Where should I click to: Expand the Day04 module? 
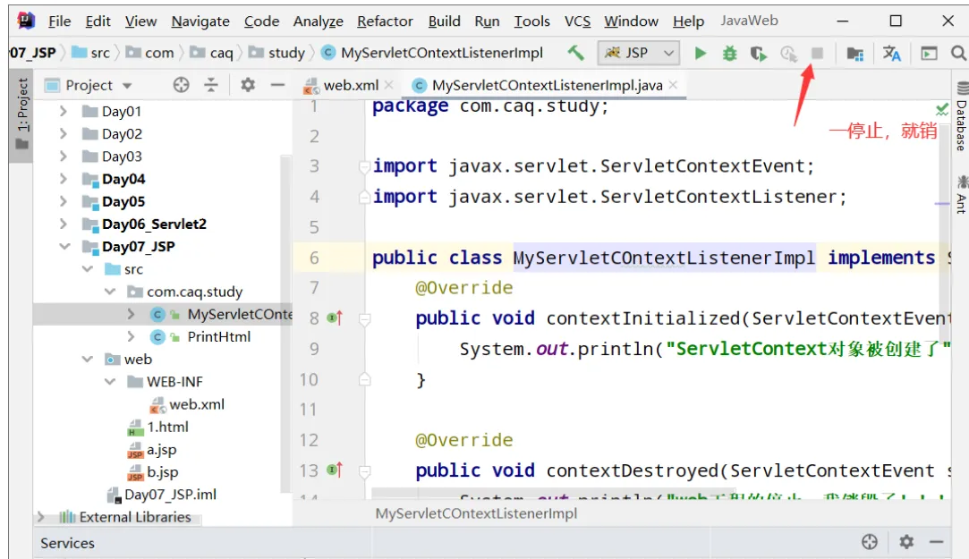(63, 179)
